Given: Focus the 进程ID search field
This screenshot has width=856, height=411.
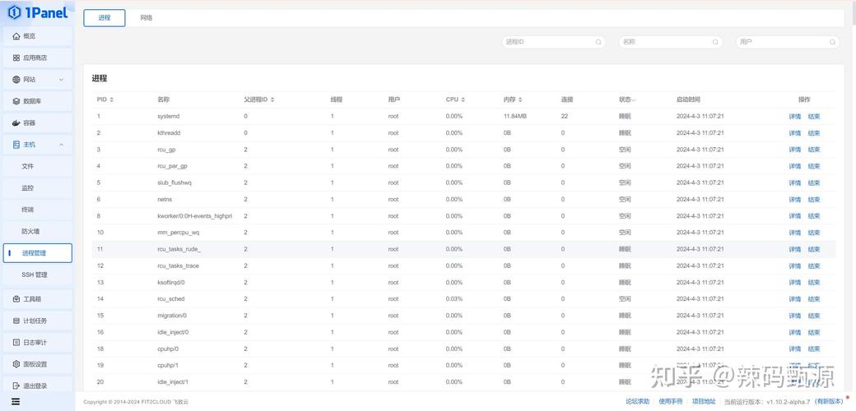Looking at the screenshot, I should [554, 42].
